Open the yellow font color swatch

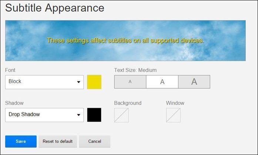tap(94, 82)
